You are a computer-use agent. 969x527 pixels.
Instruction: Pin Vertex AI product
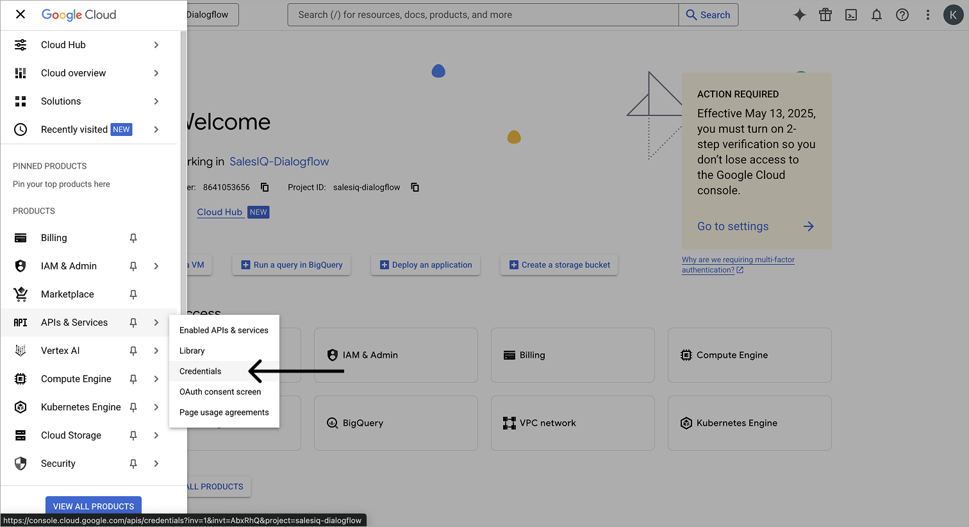(x=133, y=351)
